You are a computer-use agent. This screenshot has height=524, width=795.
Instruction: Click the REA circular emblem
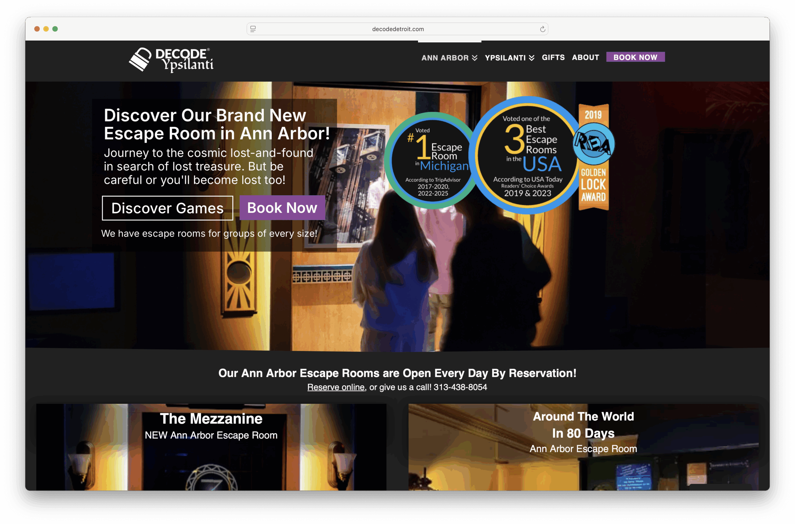(594, 144)
